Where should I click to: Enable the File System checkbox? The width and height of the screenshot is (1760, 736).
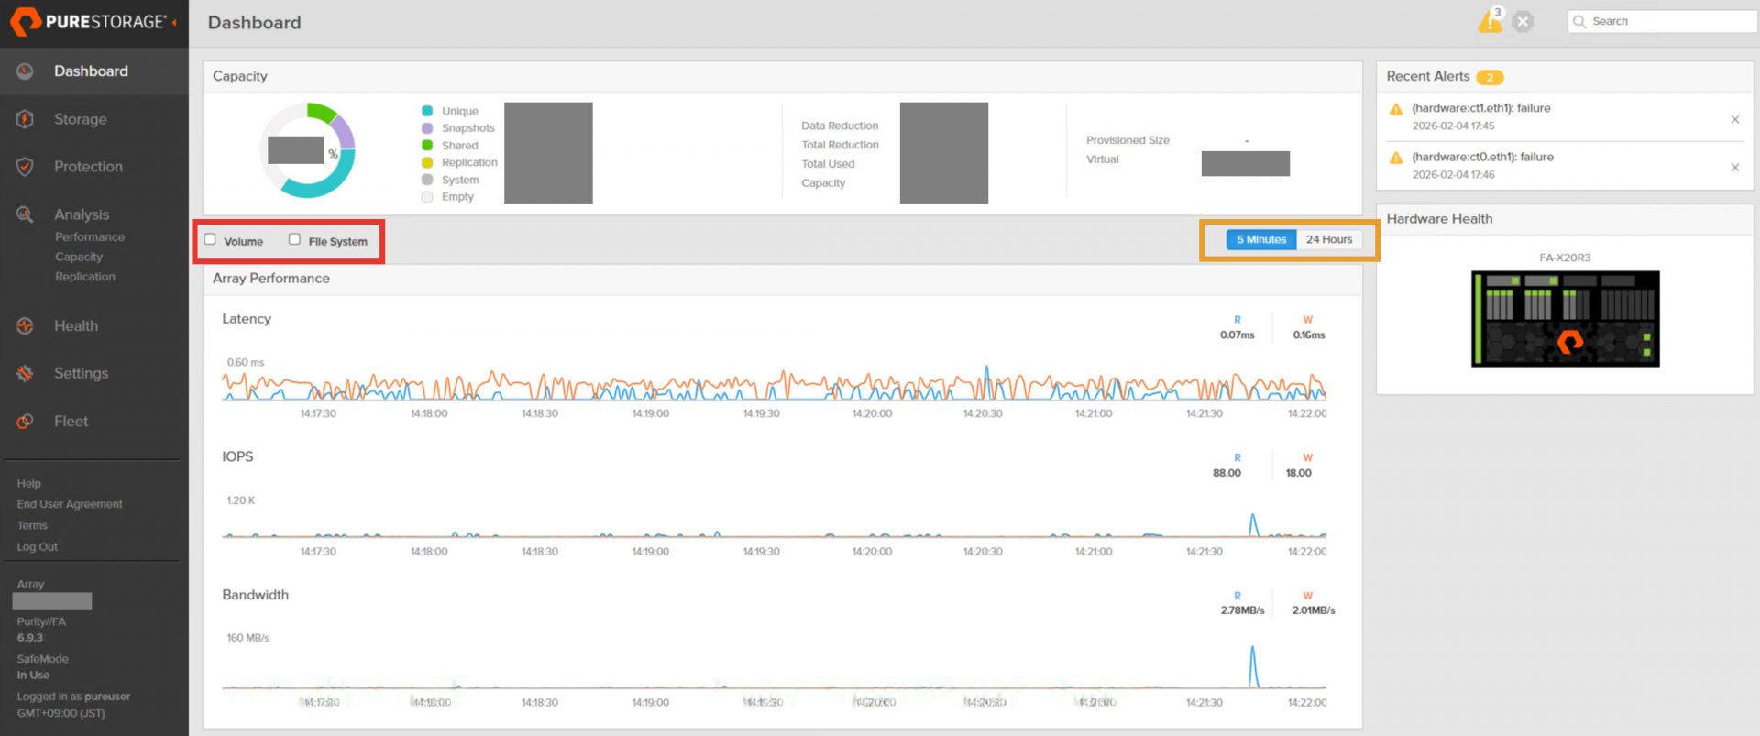pyautogui.click(x=294, y=239)
